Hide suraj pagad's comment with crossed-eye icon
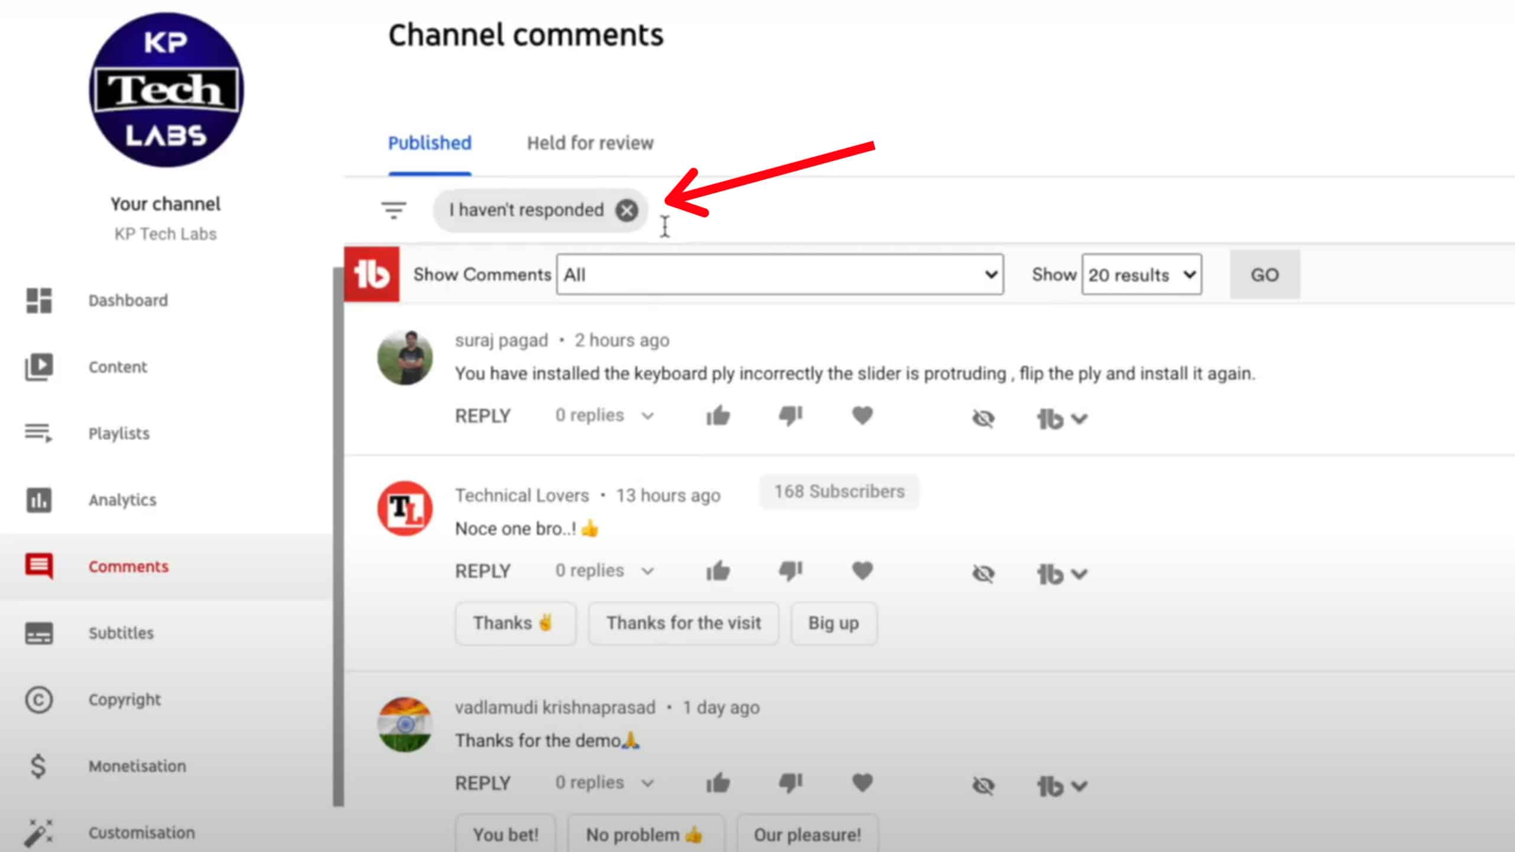The height and width of the screenshot is (852, 1515). (x=983, y=418)
